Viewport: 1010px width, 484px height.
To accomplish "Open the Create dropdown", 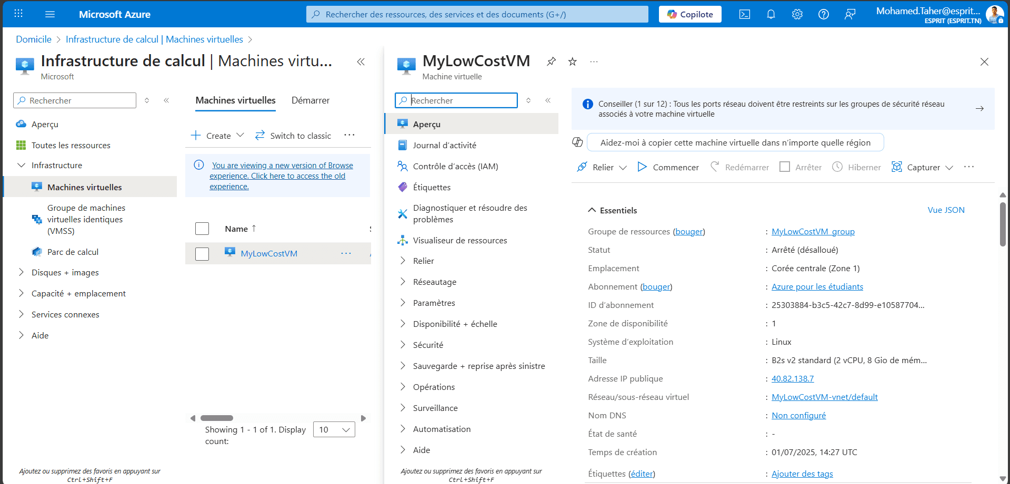I will [217, 136].
